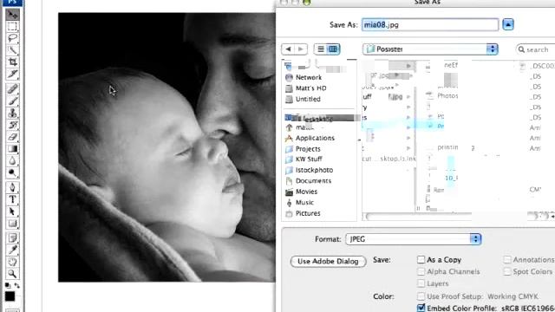Select the Move tool
555x312 pixels.
coord(12,15)
